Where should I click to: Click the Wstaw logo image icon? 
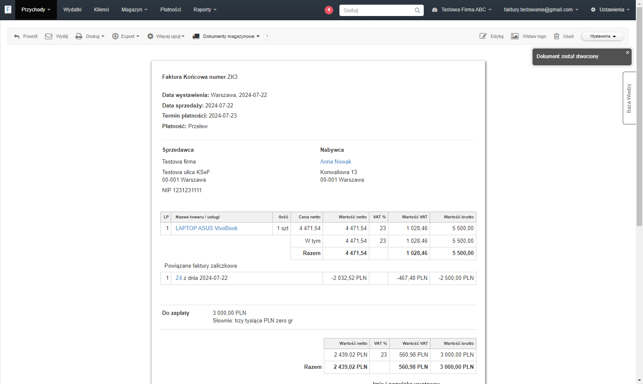click(515, 36)
